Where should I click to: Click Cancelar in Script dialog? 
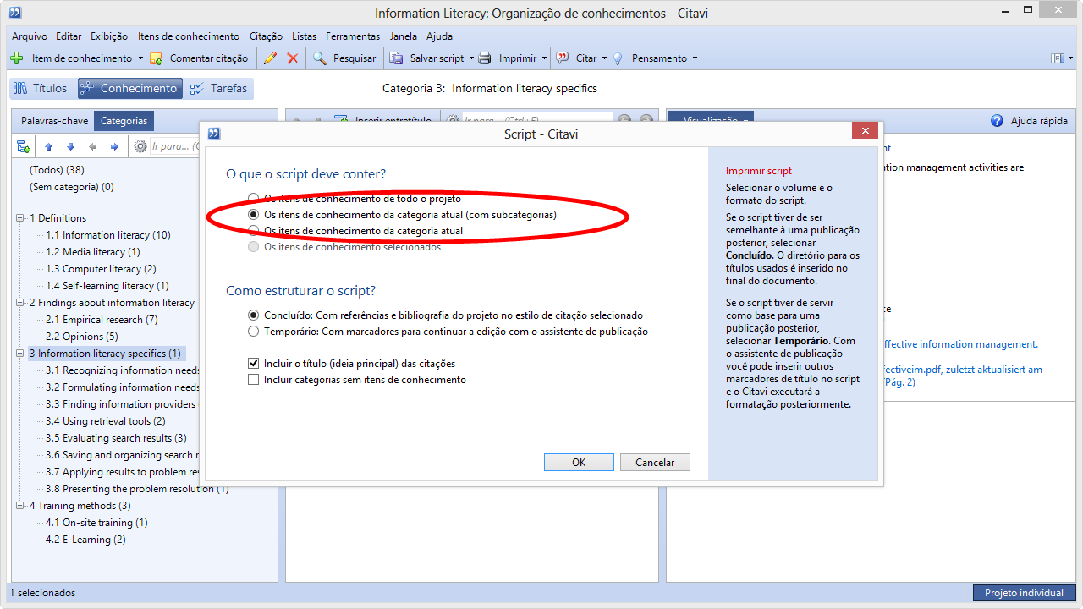coord(655,463)
